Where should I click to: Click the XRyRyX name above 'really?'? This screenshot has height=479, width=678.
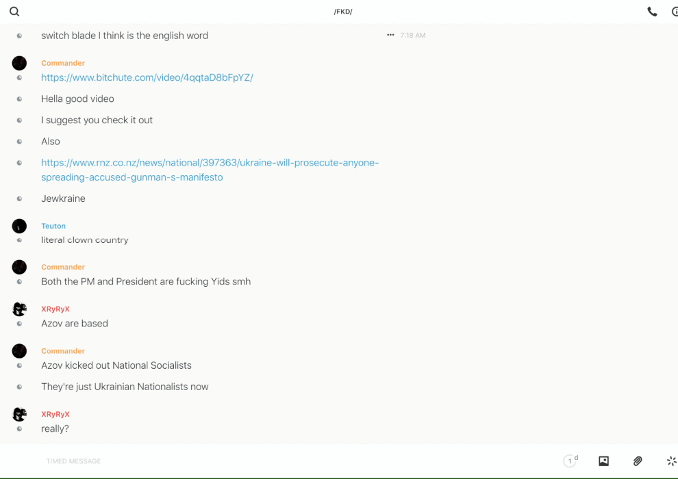55,414
